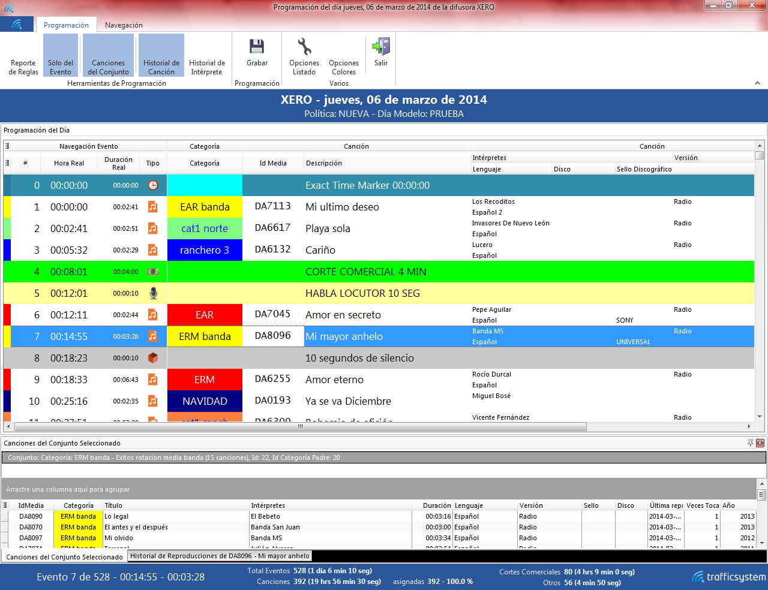Click the microphone icon of Habla Locutor row

pos(153,293)
